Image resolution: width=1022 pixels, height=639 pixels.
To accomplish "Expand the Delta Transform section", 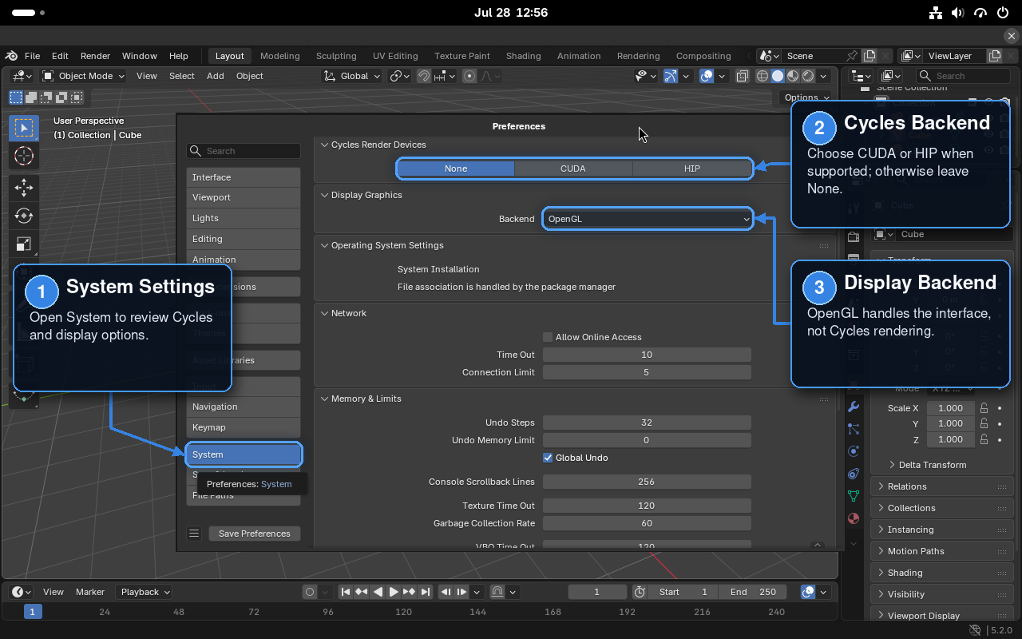I will (927, 465).
